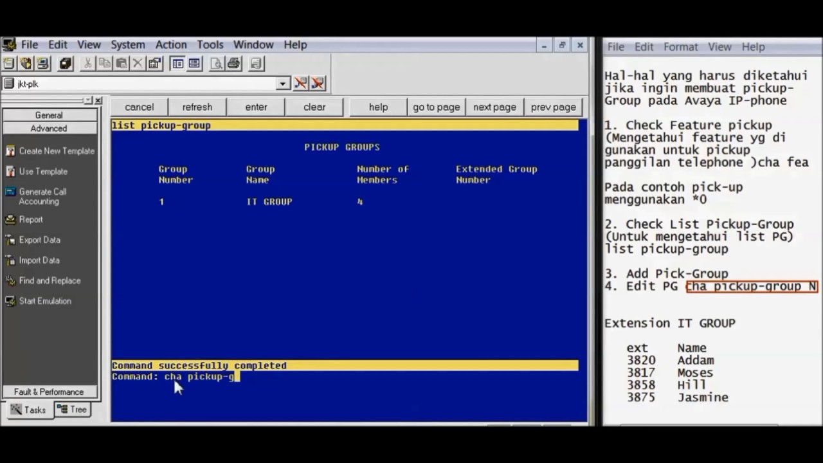Toggle the side panel layout view icon
The width and height of the screenshot is (823, 463).
177,63
